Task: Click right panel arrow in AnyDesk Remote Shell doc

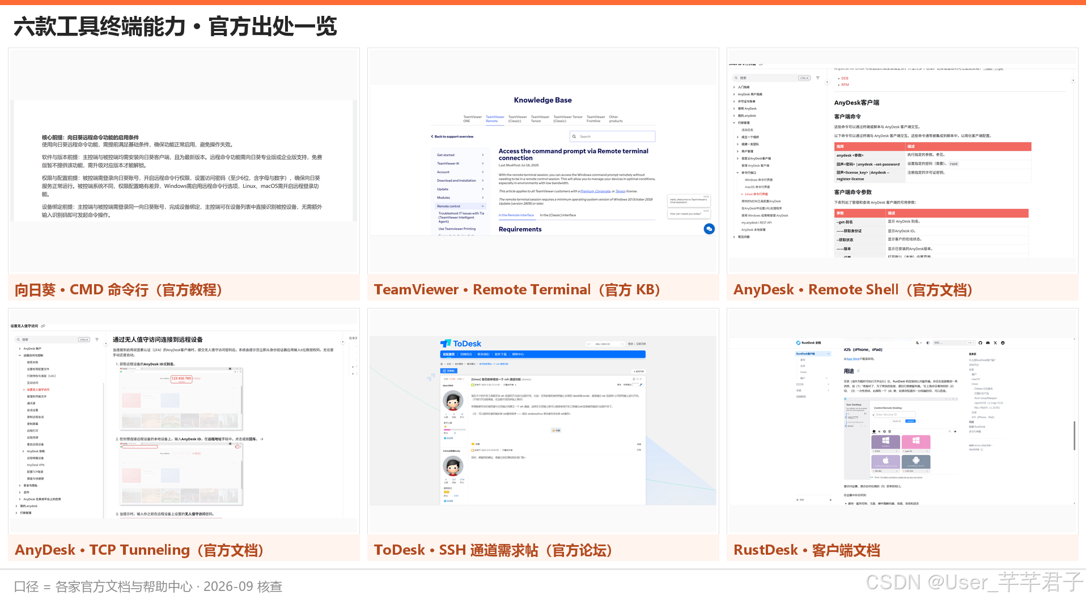Action: 1073,80
